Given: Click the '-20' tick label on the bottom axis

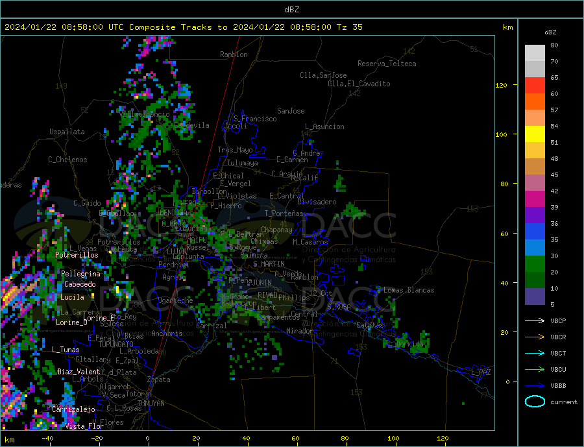Looking at the screenshot, I should (x=97, y=438).
